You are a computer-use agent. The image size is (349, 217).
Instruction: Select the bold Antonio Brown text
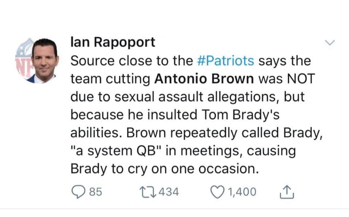coord(204,79)
